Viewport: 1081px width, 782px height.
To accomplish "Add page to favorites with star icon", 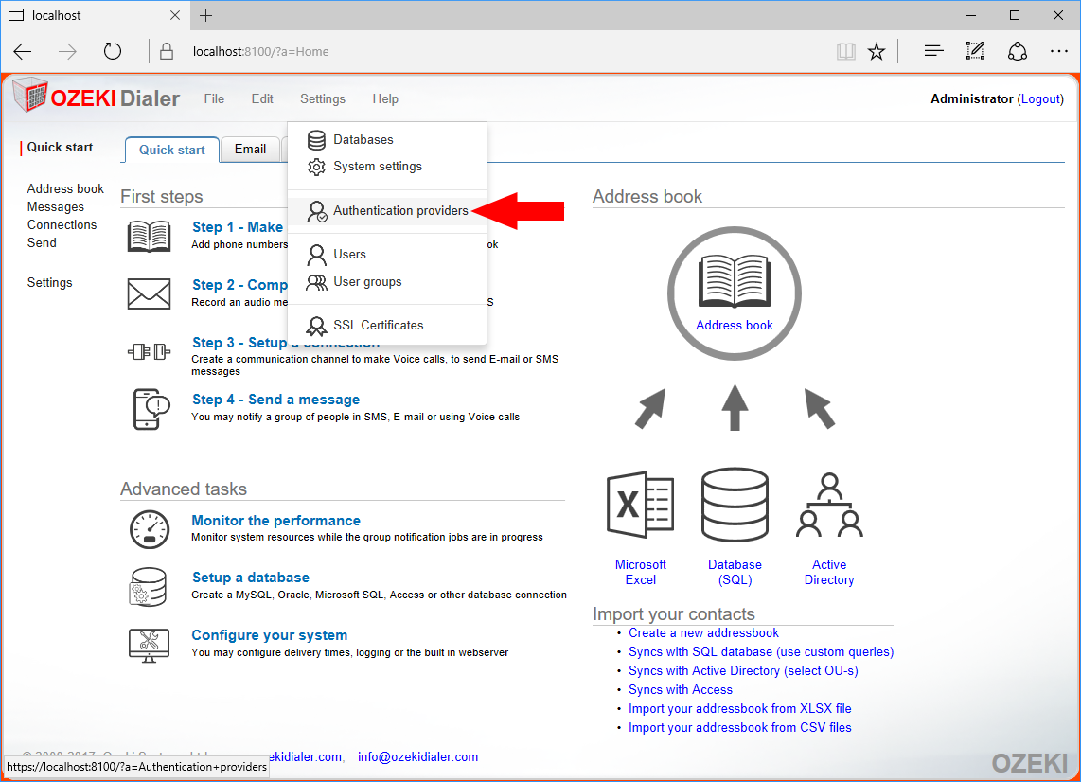I will click(877, 51).
